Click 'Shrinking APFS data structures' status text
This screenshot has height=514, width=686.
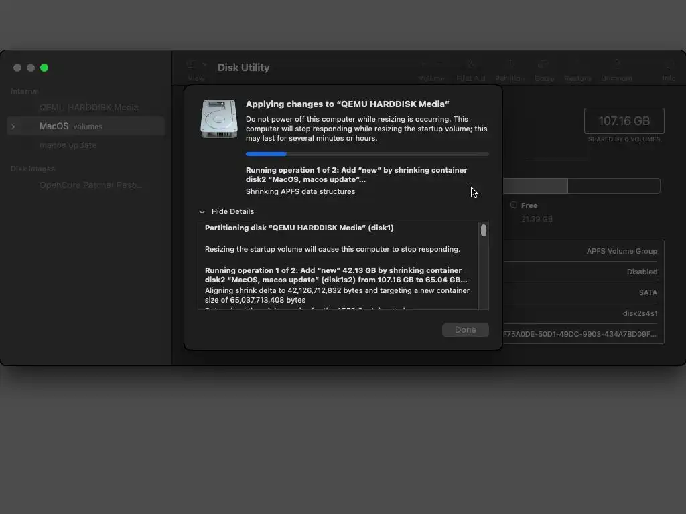point(300,191)
